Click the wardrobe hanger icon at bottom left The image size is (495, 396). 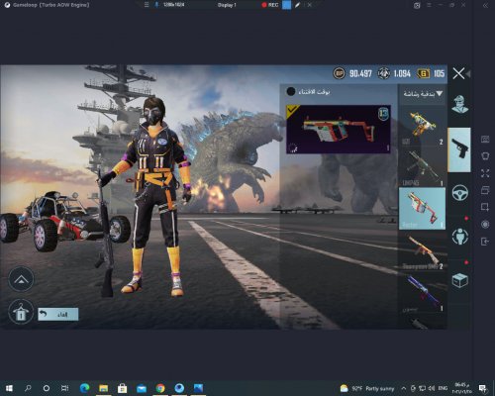21,312
